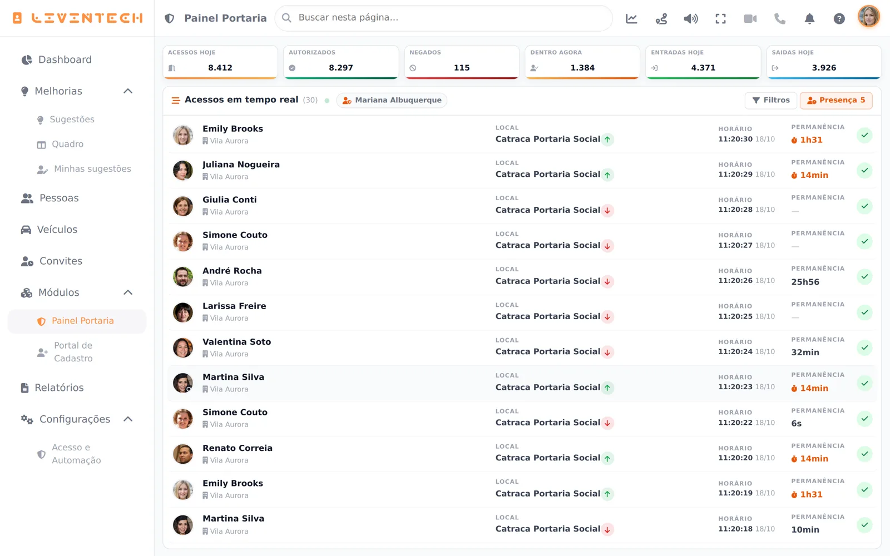Open notifications bell

[809, 19]
